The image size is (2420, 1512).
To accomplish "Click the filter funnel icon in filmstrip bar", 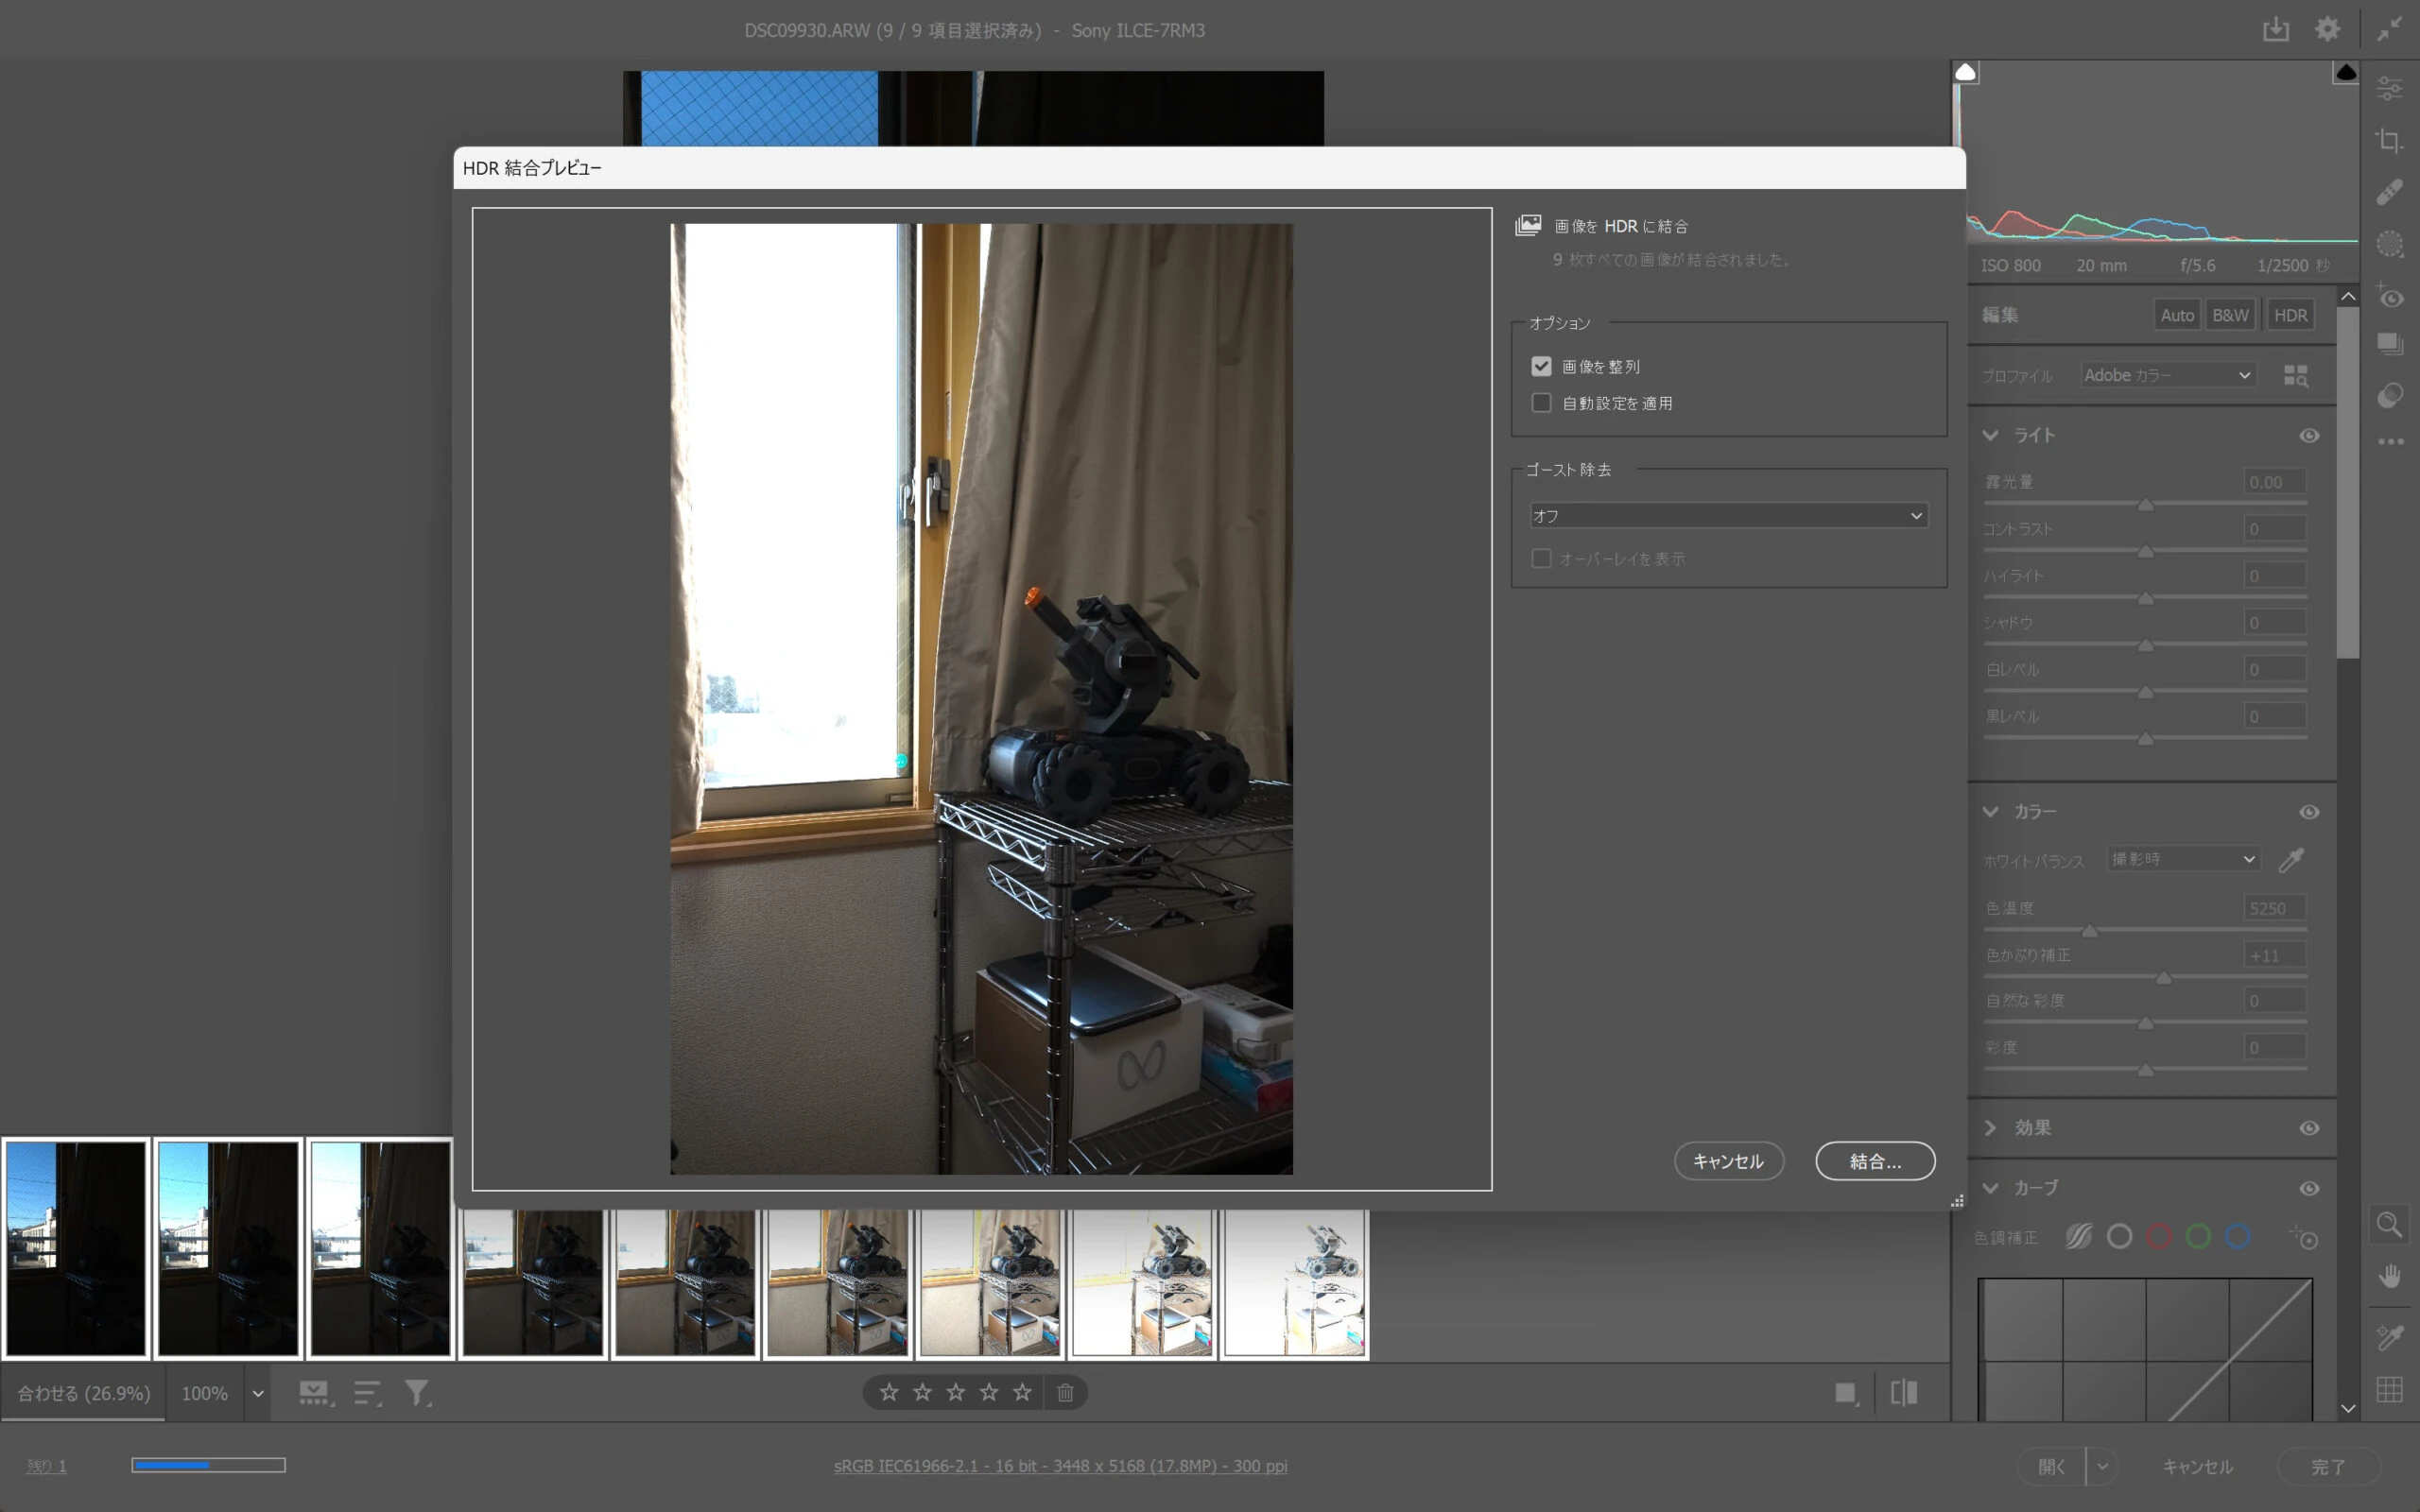I will tap(417, 1392).
